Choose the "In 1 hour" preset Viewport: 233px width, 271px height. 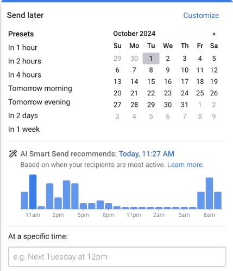(23, 48)
